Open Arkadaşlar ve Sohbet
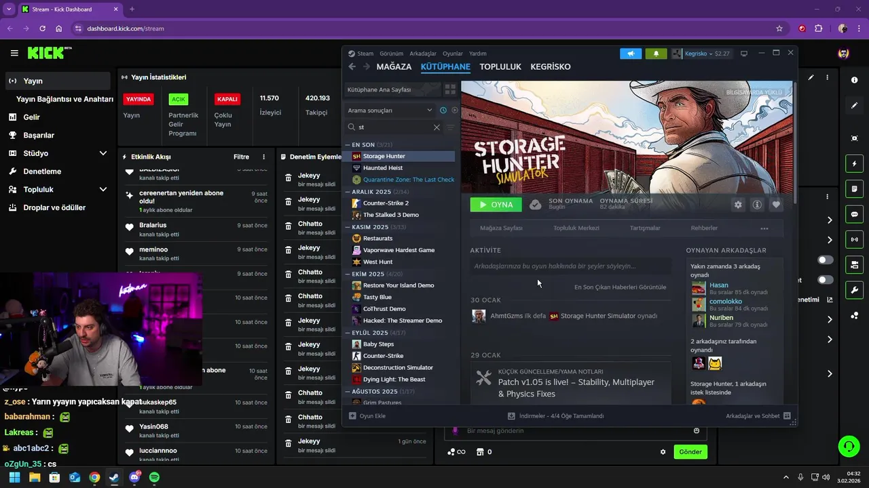Image resolution: width=869 pixels, height=488 pixels. [758, 415]
